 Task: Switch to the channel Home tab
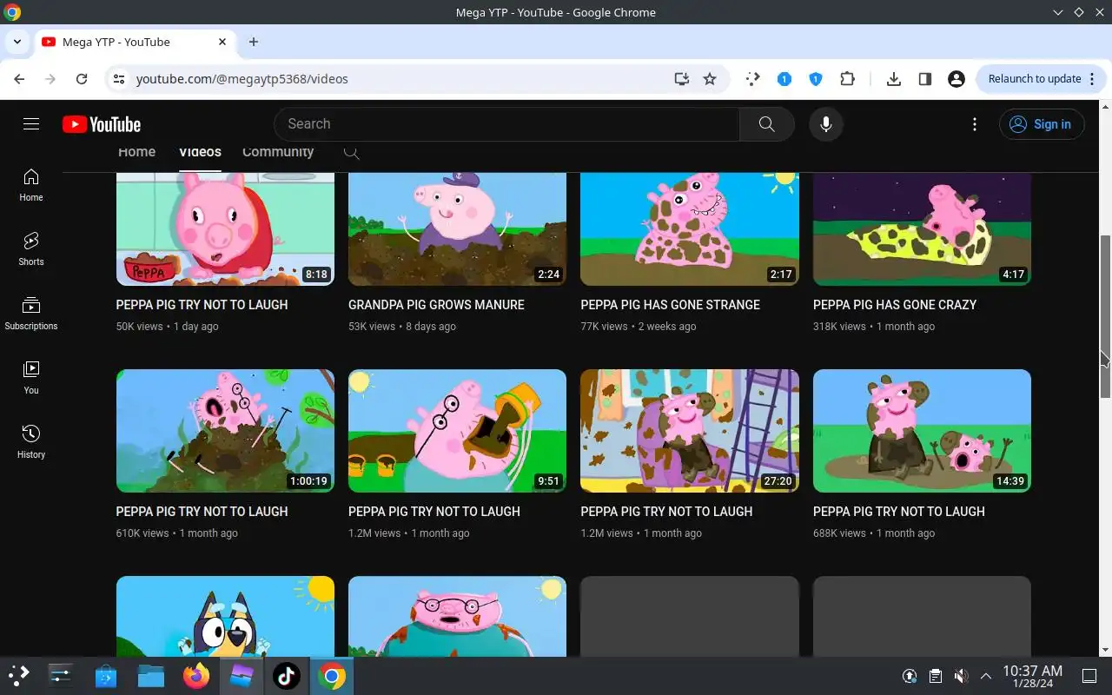136,152
